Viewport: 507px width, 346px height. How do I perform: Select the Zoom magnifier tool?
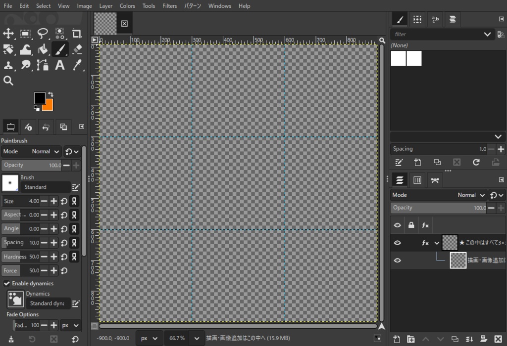[x=8, y=81]
